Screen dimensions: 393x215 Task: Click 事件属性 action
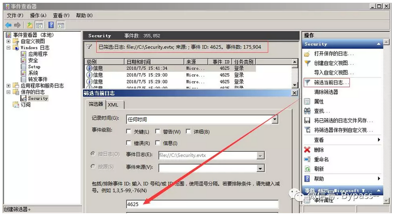tap(324, 200)
